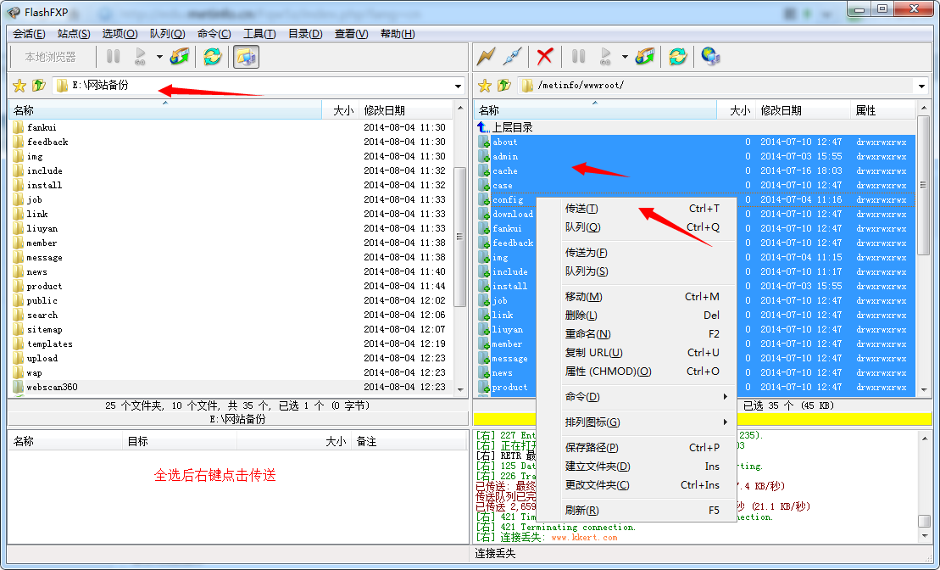
Task: Refresh the local pane with the refresh icon
Action: point(213,57)
